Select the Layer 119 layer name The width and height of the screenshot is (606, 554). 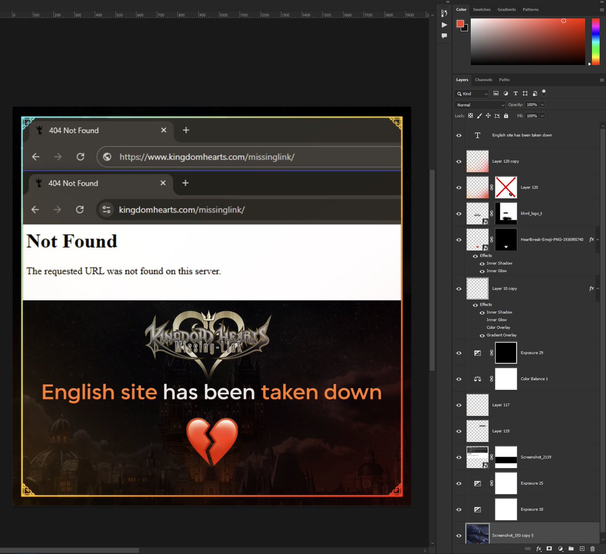[501, 431]
